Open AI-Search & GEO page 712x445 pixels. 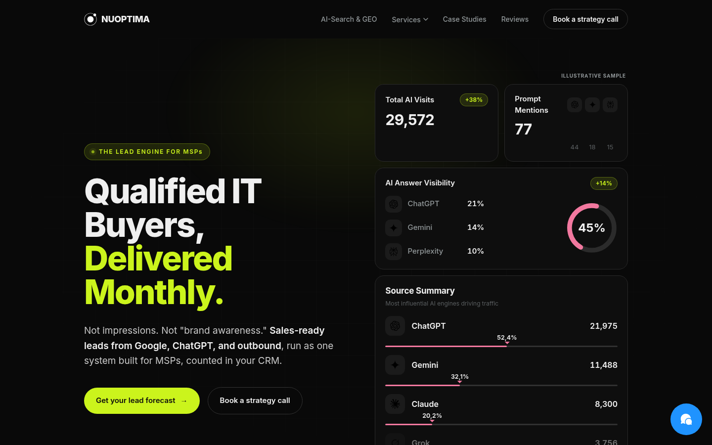click(349, 19)
